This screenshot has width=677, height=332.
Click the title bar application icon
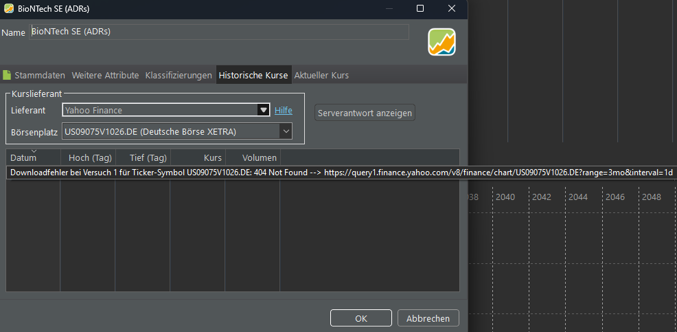click(x=9, y=9)
